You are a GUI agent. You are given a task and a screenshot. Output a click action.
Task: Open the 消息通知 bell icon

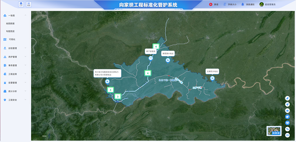(x=243, y=4)
